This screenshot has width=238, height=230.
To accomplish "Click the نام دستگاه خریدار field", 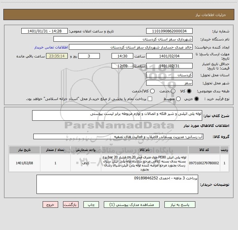I will pyautogui.click(x=123, y=39).
